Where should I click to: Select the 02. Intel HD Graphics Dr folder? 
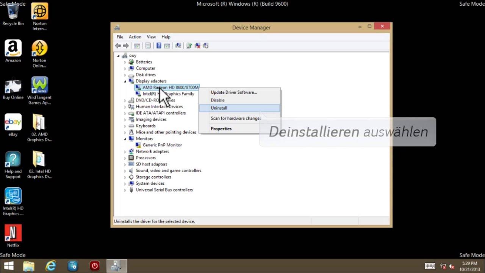[x=39, y=165]
